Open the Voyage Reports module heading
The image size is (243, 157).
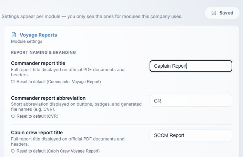point(38,35)
